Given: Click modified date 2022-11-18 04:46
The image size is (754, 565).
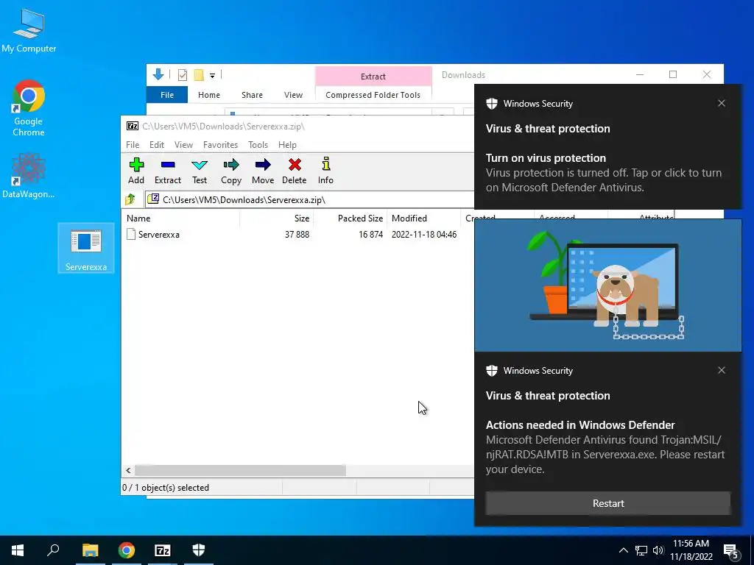Looking at the screenshot, I should tap(424, 235).
